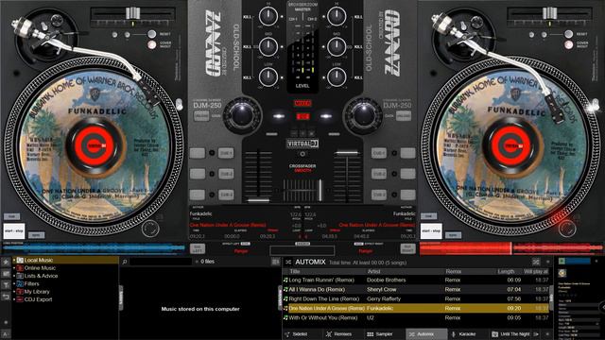The width and height of the screenshot is (605, 340).
Task: Click the search magnifier icon
Action: pos(125,262)
